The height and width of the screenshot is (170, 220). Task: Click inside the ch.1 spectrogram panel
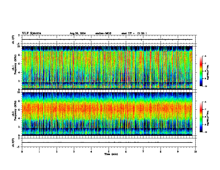[107, 68]
